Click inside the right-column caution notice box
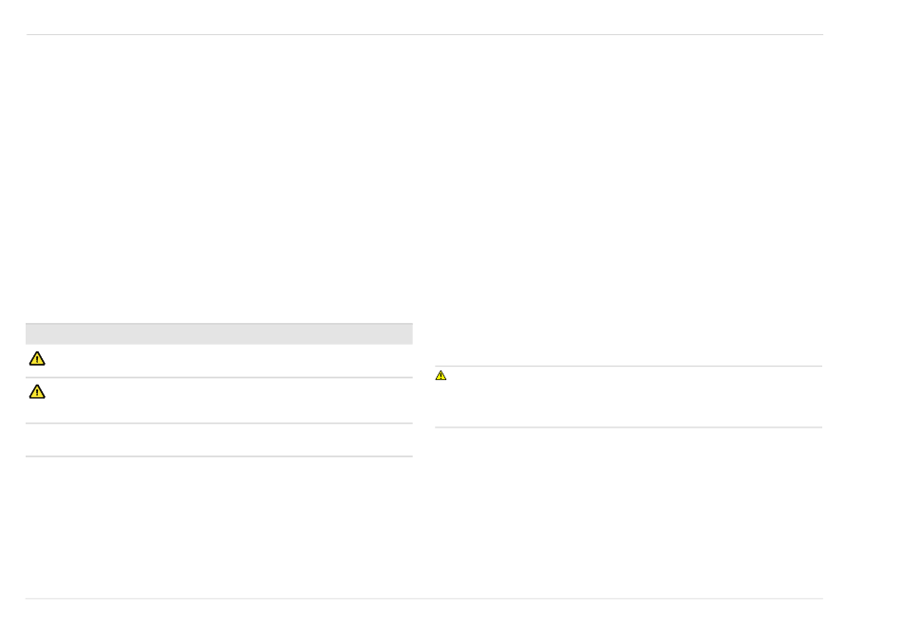Image resolution: width=902 pixels, height=624 pixels. (629, 397)
